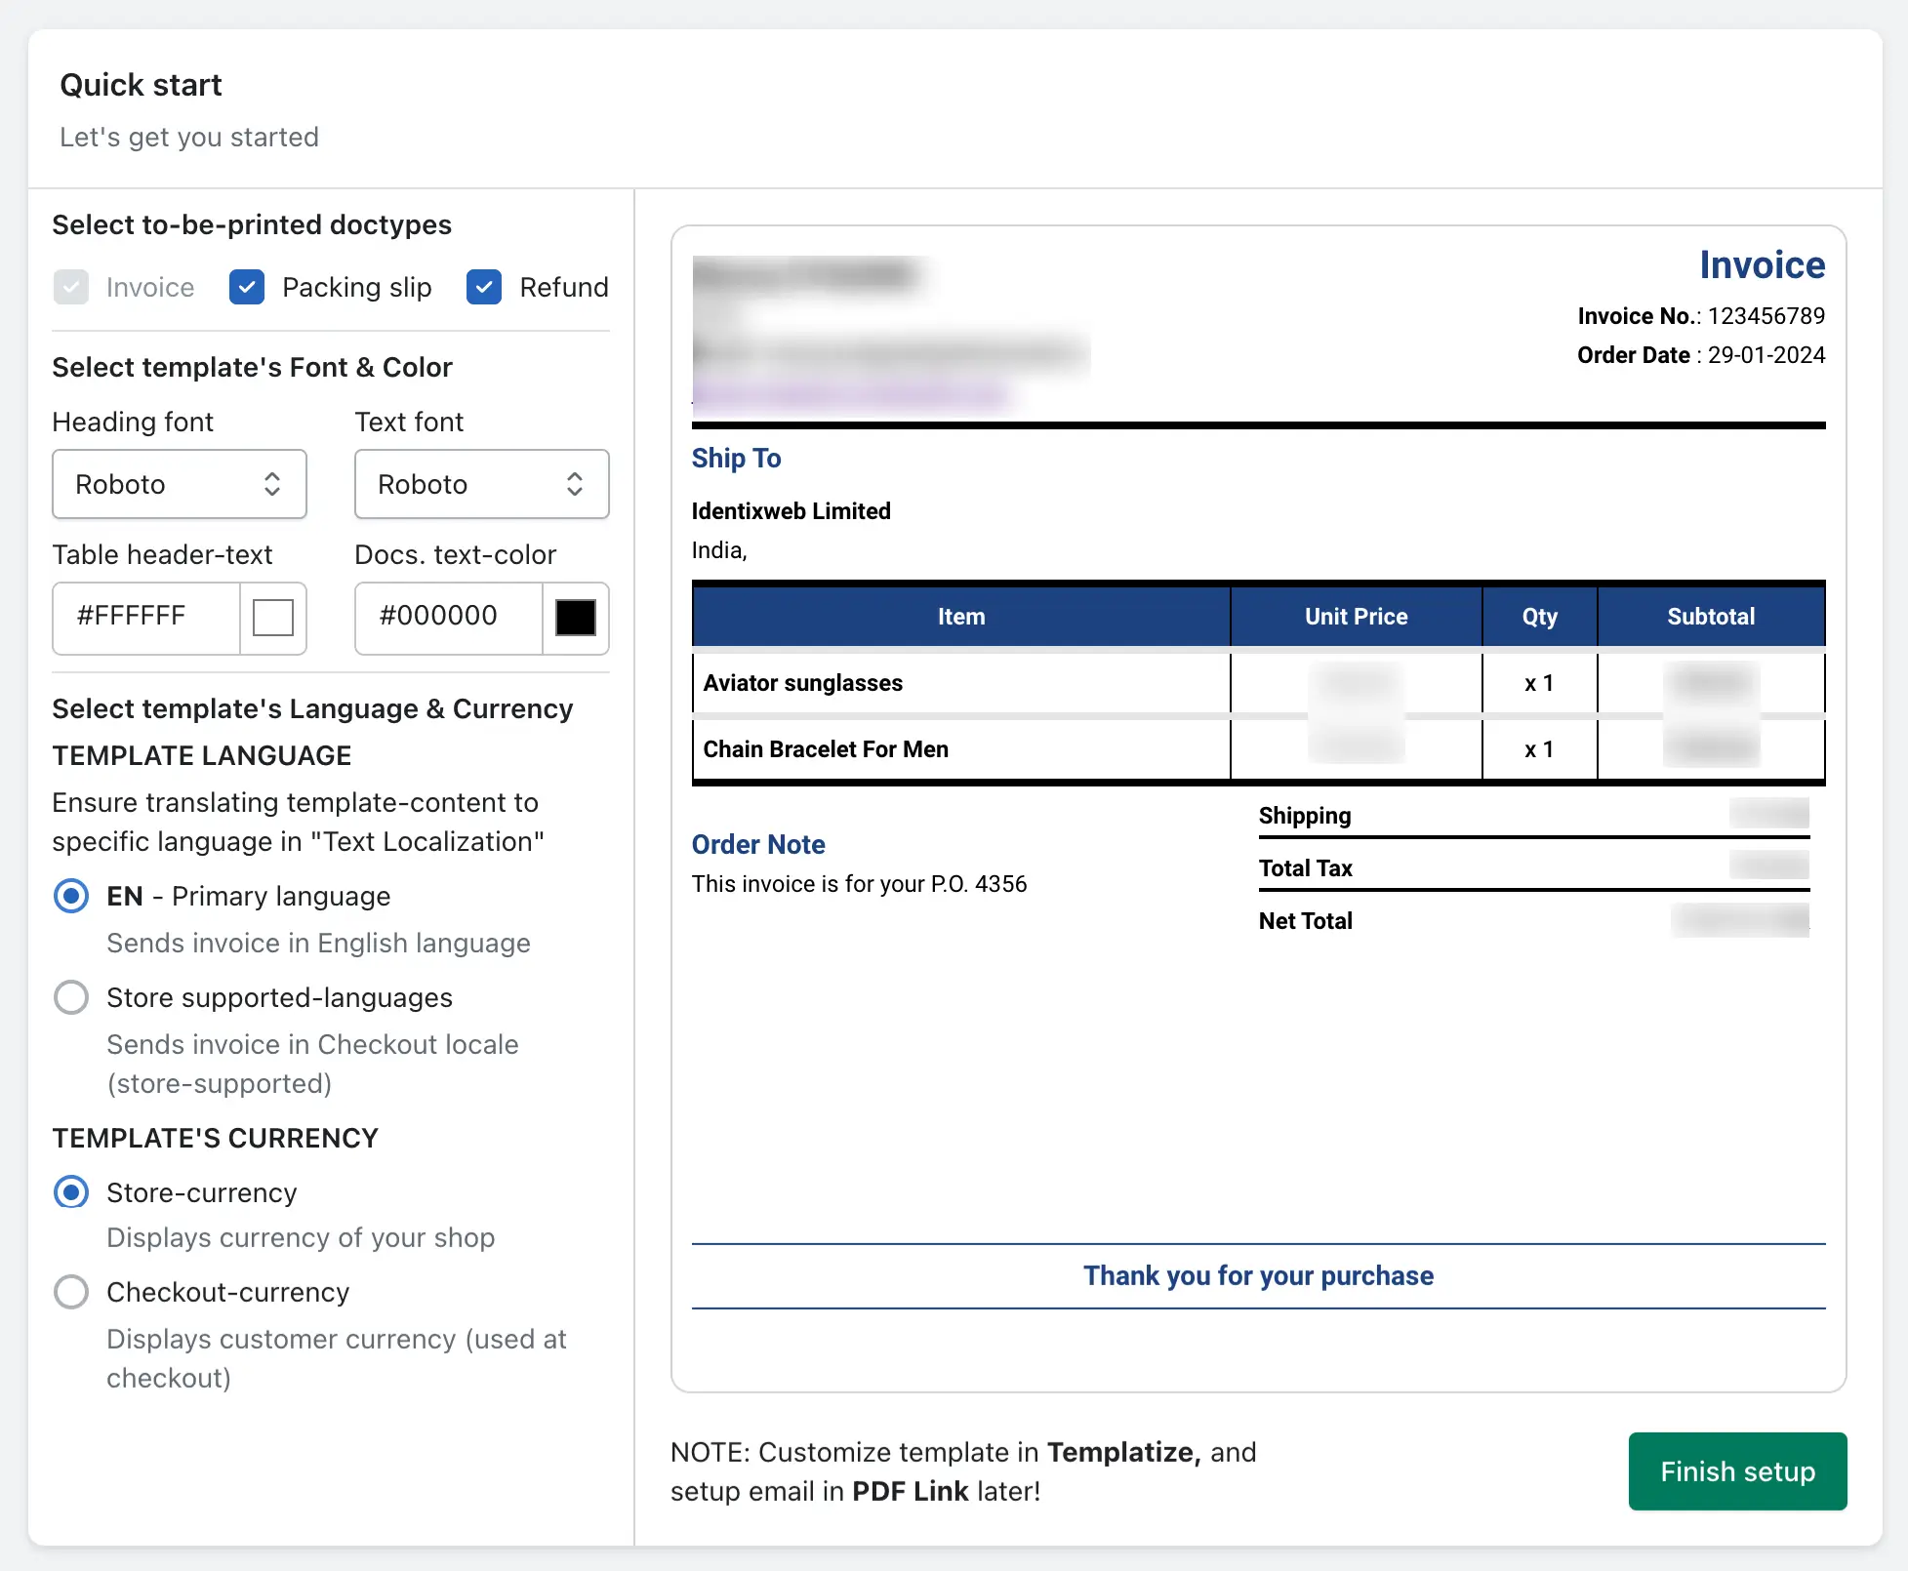Screen dimensions: 1908x1571
Task: Uncheck the Packing slip checkbox
Action: [247, 287]
